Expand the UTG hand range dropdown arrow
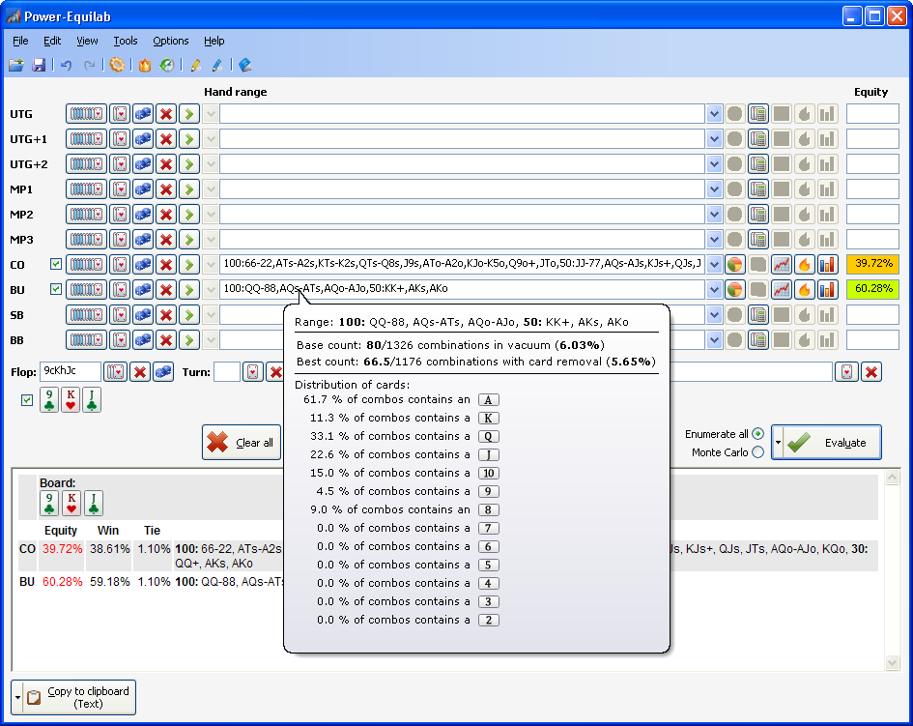The image size is (913, 726). [x=714, y=114]
